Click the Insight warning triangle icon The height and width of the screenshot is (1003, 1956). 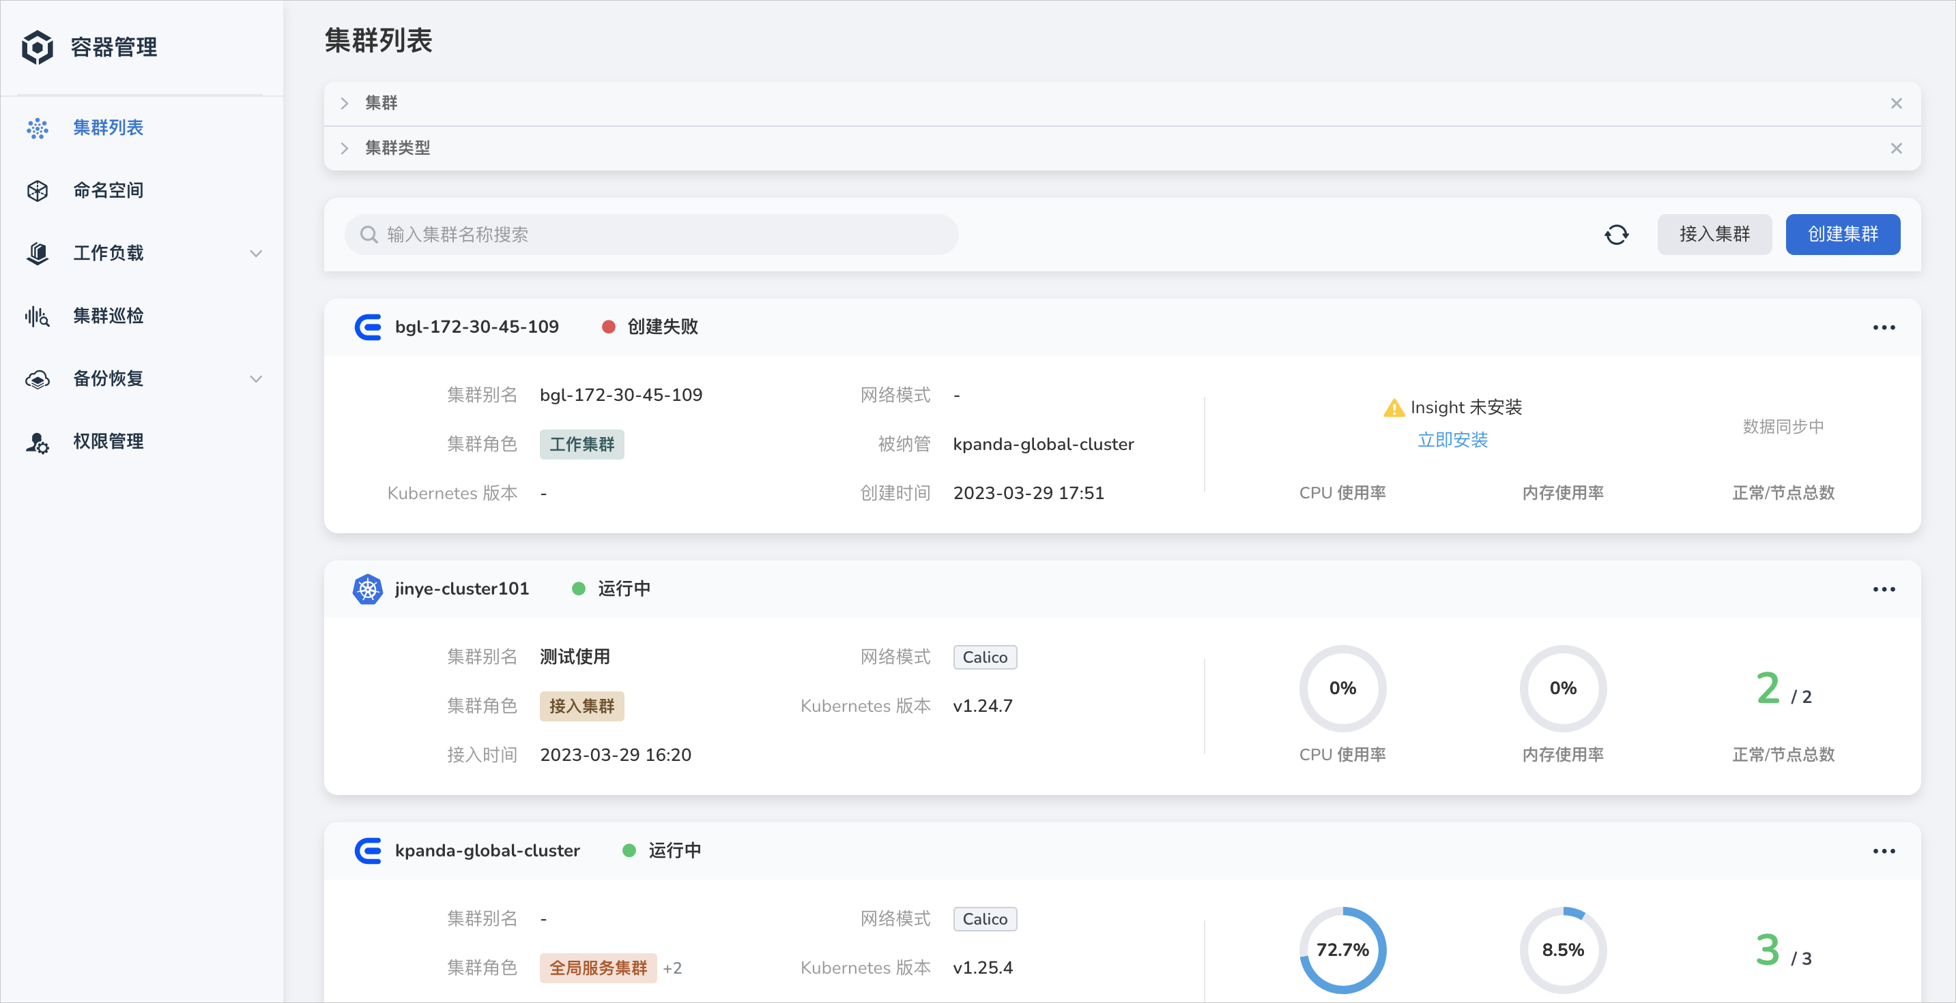[1394, 408]
